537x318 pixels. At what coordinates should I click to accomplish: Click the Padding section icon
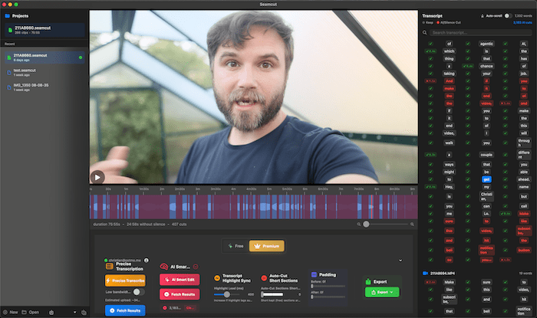[x=313, y=274]
